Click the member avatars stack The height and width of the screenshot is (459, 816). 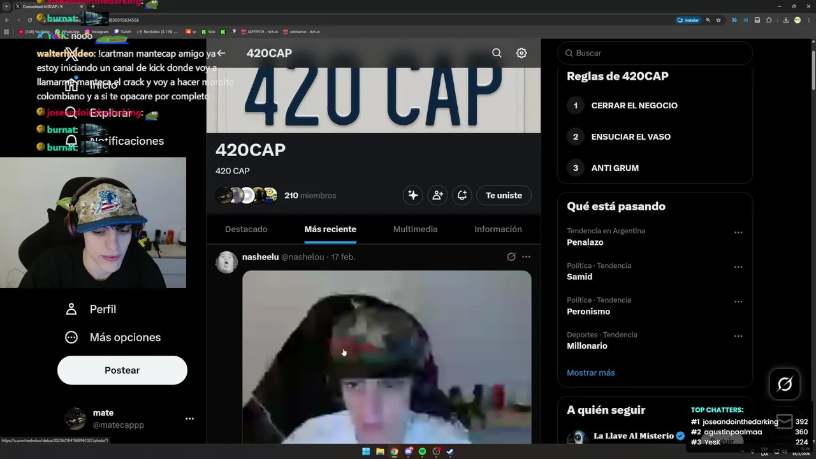click(247, 196)
